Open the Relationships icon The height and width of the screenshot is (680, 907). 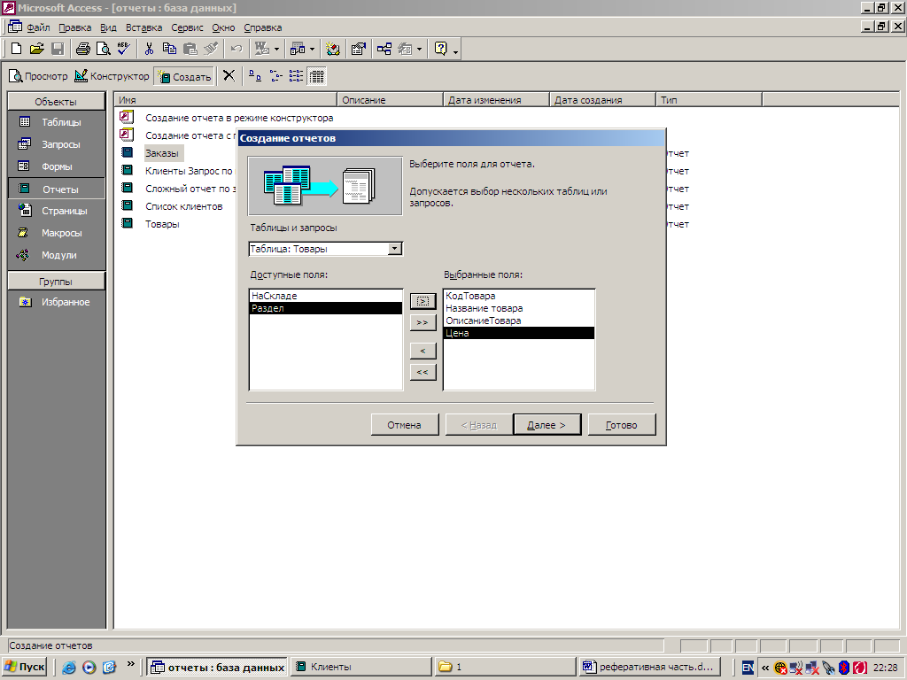384,50
